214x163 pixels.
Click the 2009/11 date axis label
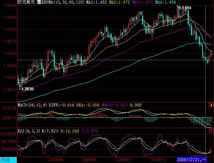[158, 159]
